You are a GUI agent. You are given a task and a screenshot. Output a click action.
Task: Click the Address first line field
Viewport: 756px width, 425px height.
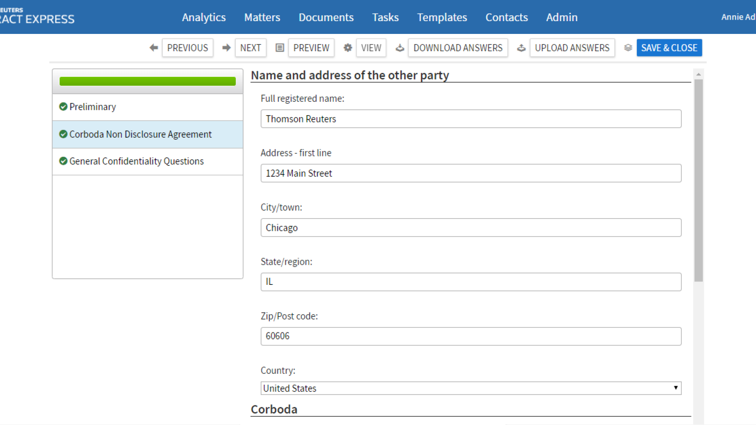pos(471,173)
